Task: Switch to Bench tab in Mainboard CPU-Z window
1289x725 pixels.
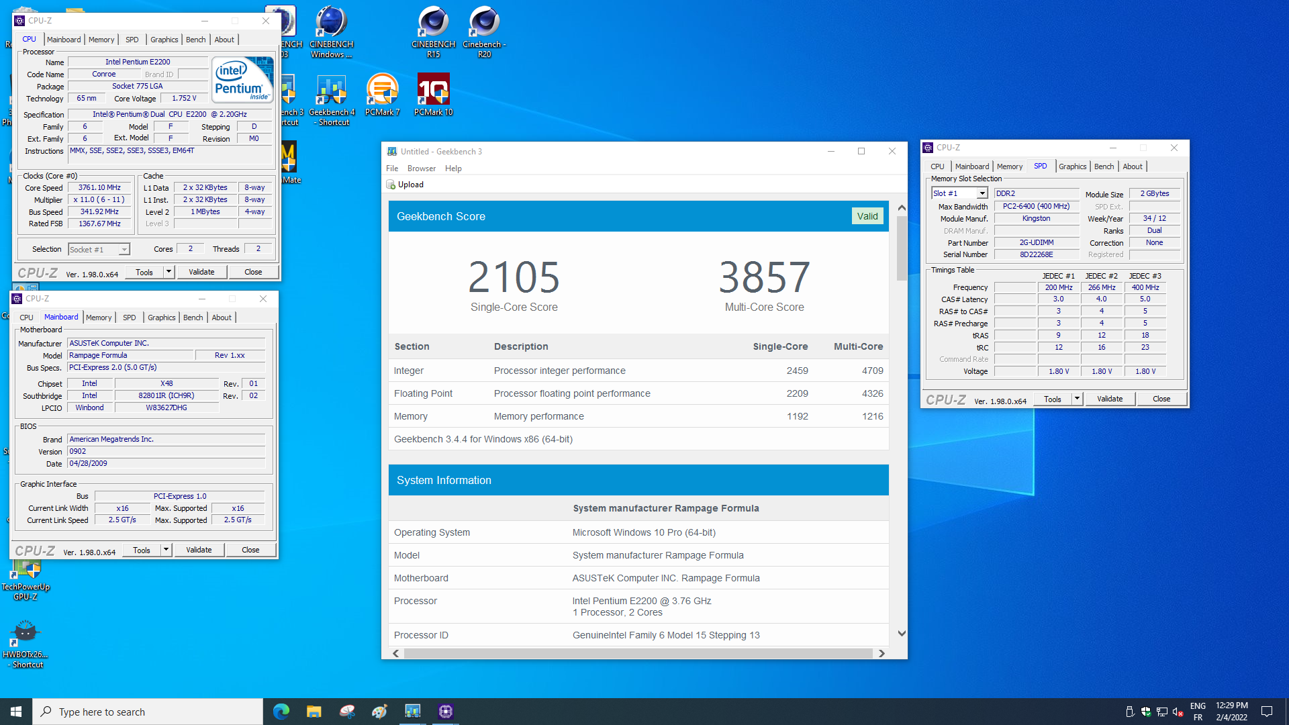Action: 193,318
